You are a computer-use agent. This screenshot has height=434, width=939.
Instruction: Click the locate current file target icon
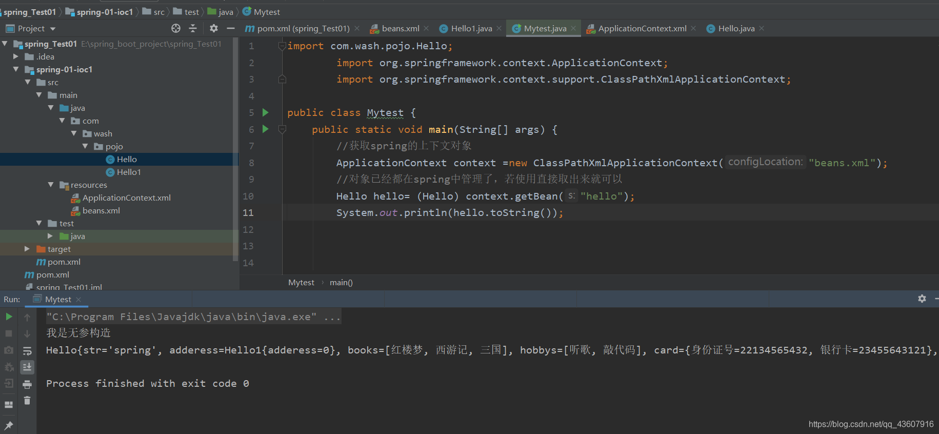(176, 28)
